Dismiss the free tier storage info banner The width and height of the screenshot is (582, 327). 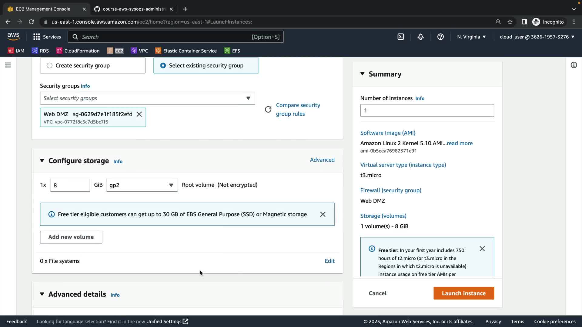(x=323, y=214)
